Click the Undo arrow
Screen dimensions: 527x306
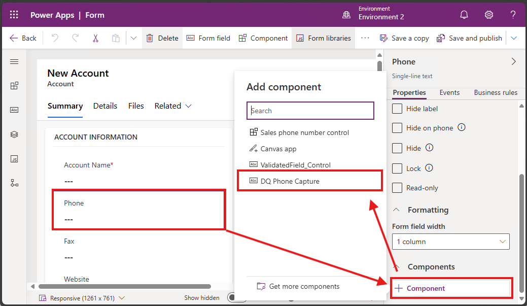click(x=55, y=38)
